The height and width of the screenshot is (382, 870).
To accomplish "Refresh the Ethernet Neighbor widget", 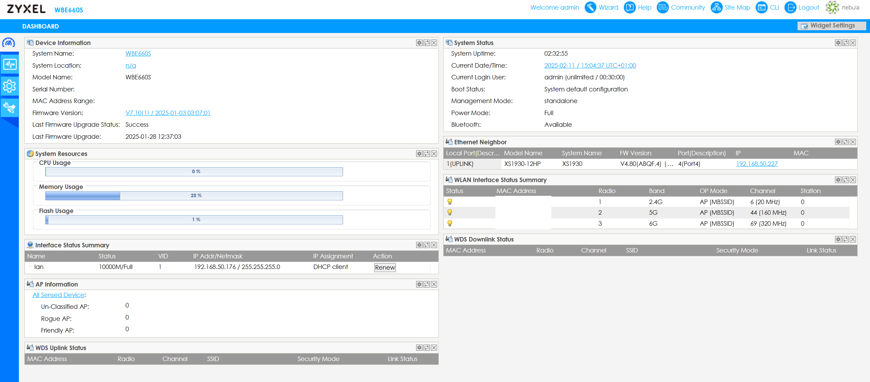I will [845, 142].
